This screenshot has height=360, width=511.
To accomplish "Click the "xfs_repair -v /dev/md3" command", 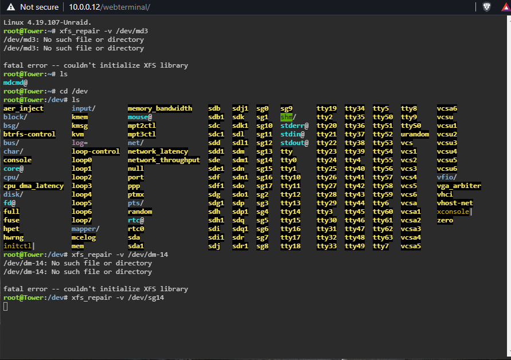I will pos(104,31).
